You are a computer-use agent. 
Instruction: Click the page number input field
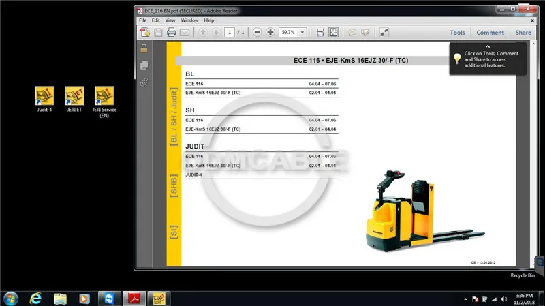[x=230, y=32]
